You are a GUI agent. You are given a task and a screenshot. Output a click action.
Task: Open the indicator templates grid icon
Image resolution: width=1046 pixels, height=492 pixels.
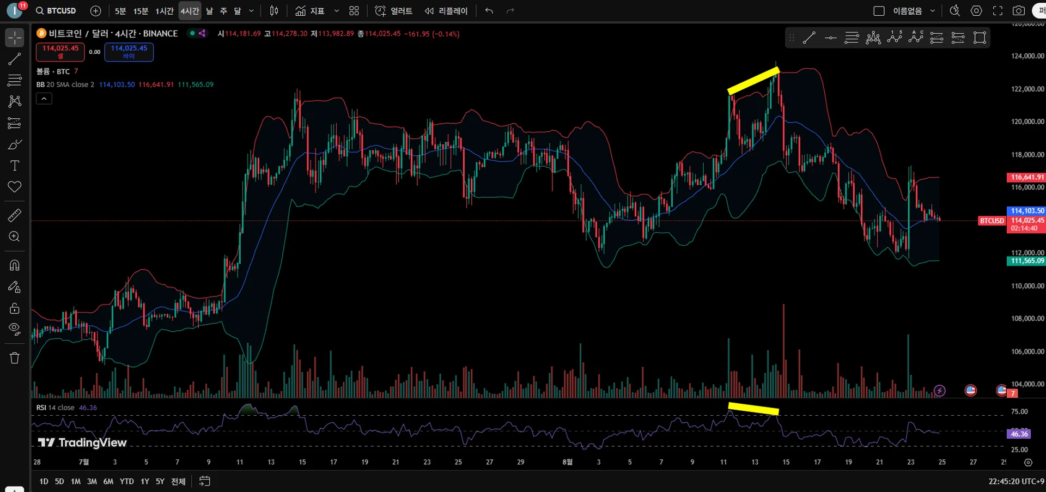[x=354, y=11]
